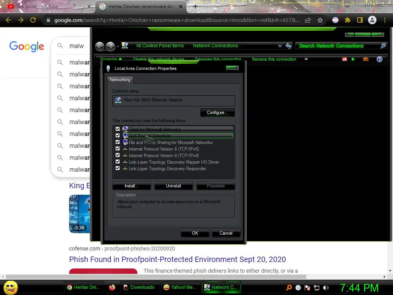Click the Red Hat VirtIO Ethernet Adapter field
Viewport: 393px width, 295px height.
tap(174, 101)
